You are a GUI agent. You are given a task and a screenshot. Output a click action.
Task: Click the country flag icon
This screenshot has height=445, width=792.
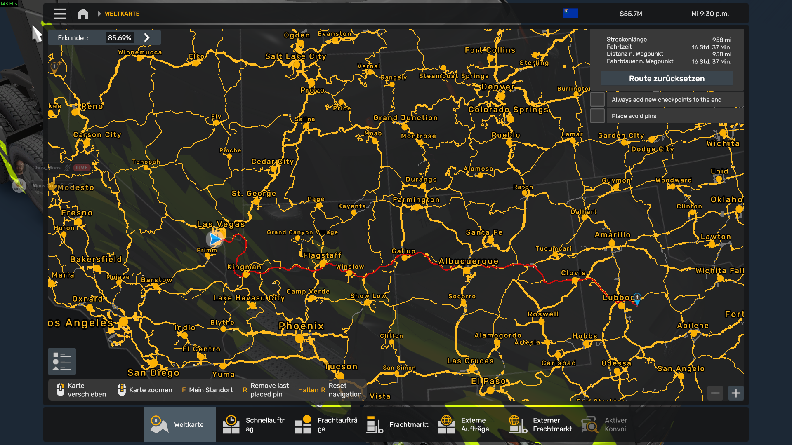570,13
